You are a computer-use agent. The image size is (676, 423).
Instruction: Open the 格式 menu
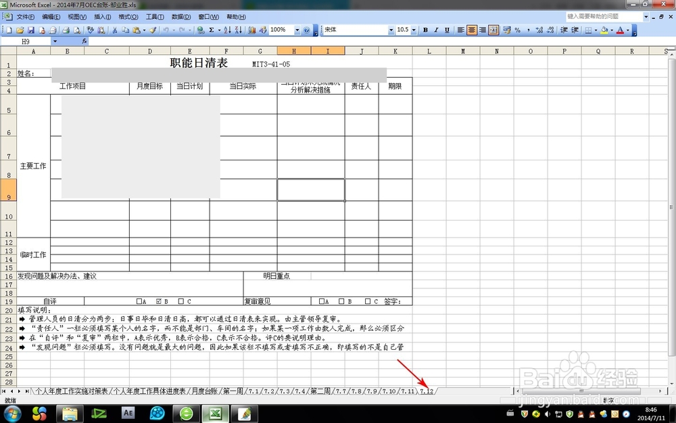coord(128,17)
